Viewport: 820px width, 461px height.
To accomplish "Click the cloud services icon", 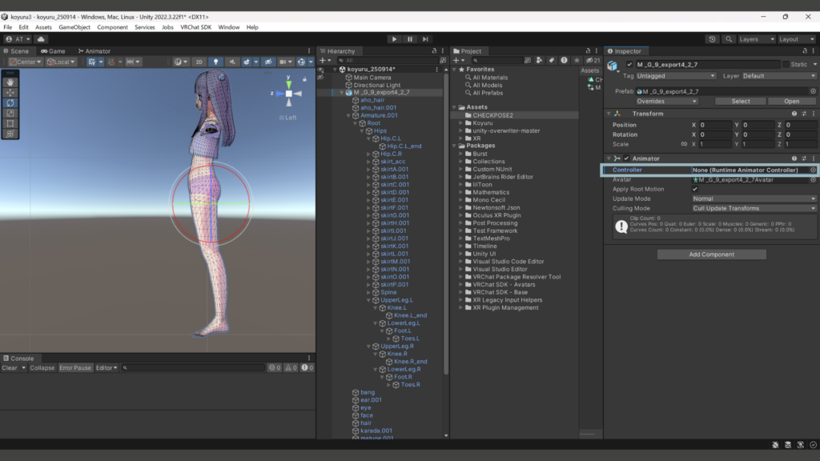I will pyautogui.click(x=42, y=38).
